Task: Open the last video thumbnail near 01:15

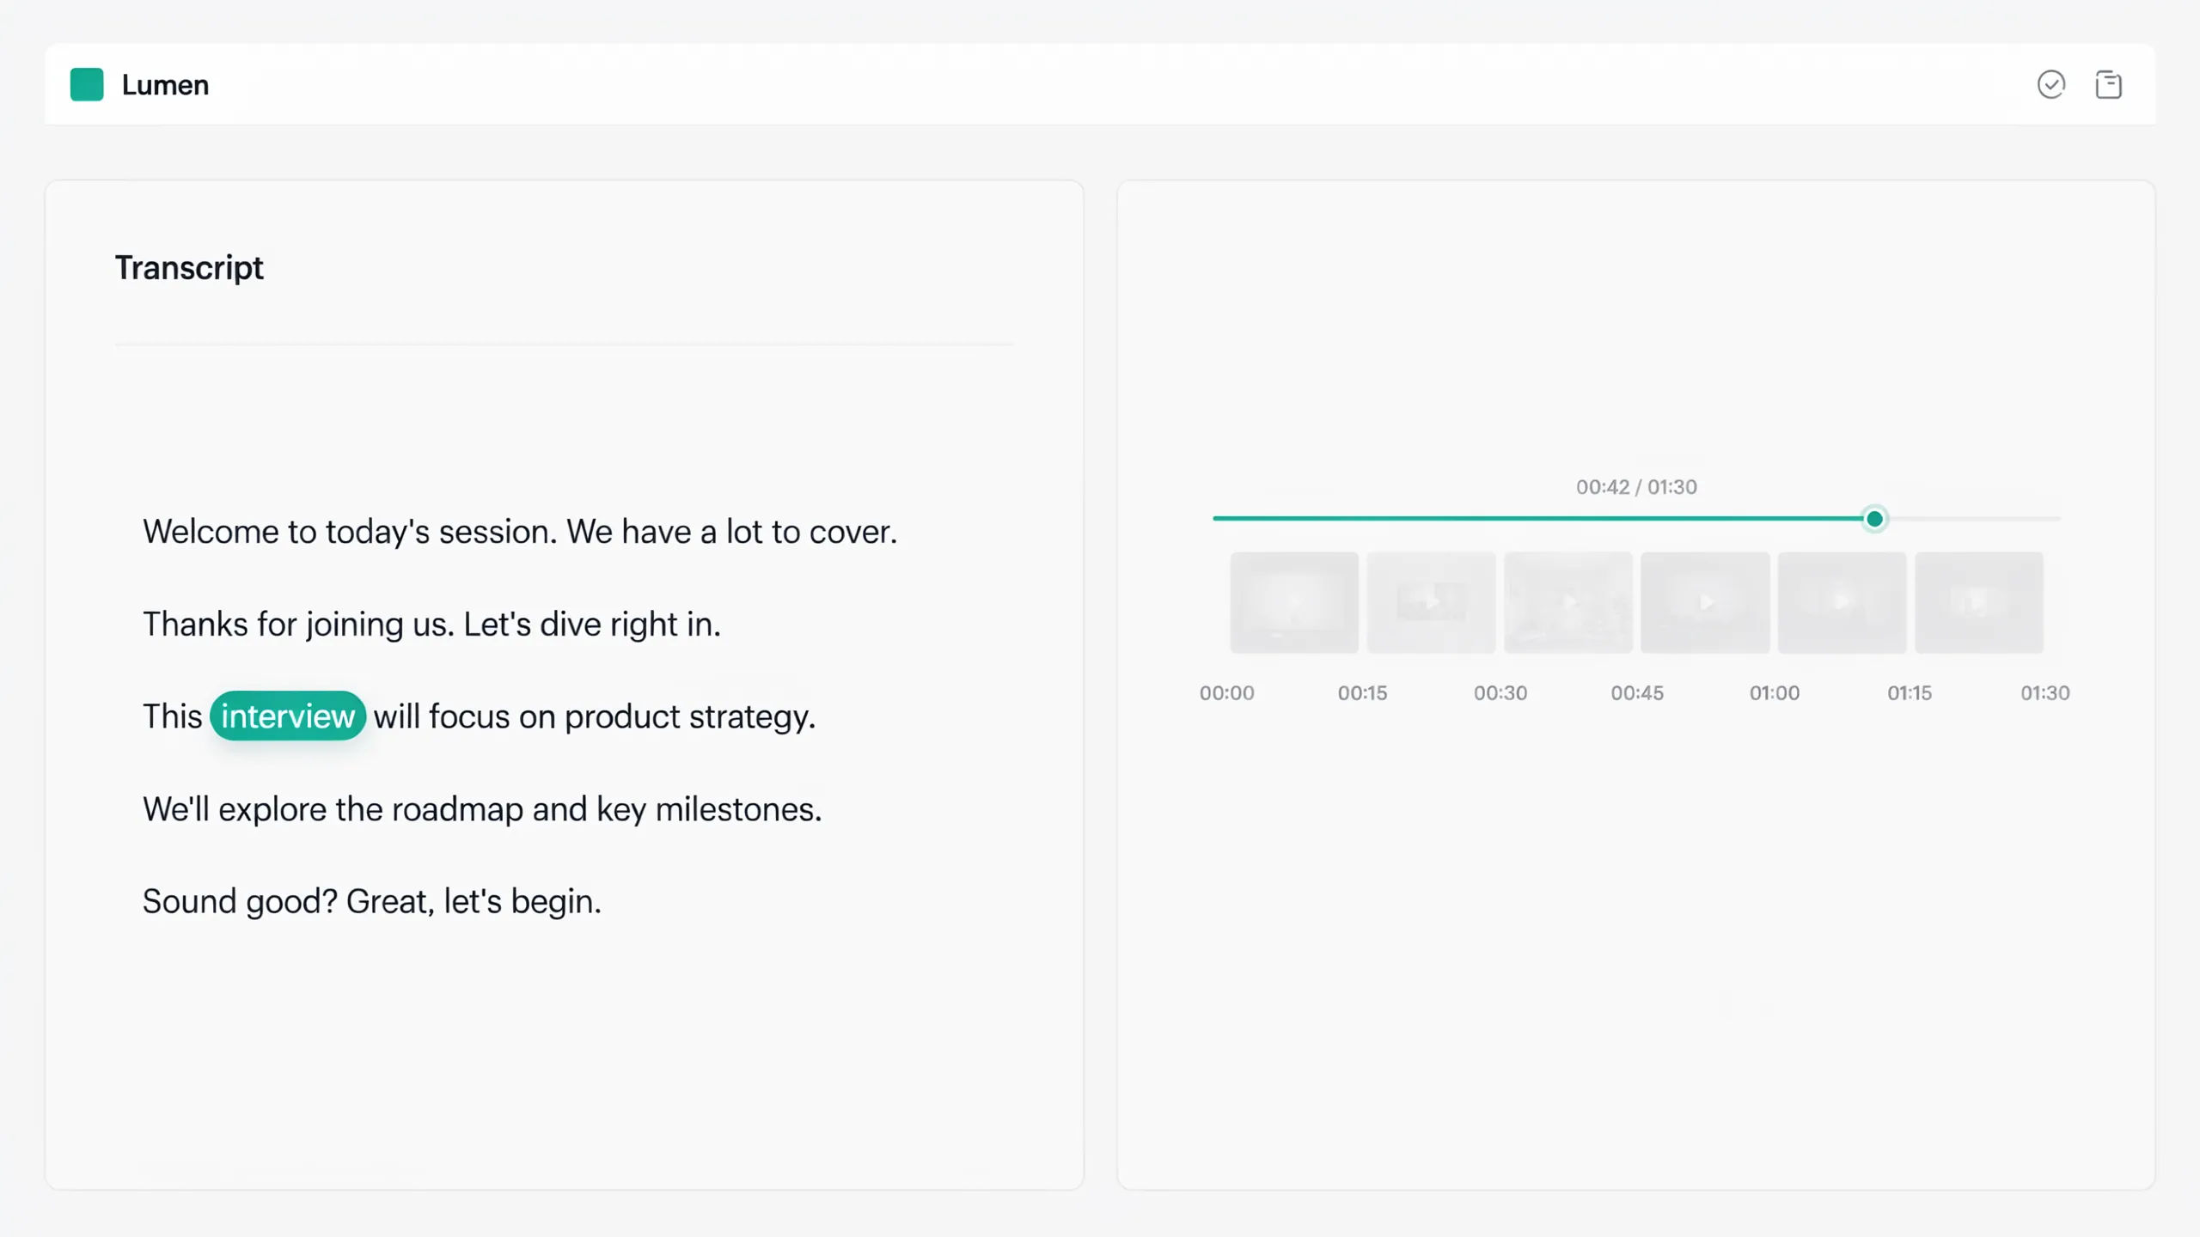Action: (x=1979, y=602)
